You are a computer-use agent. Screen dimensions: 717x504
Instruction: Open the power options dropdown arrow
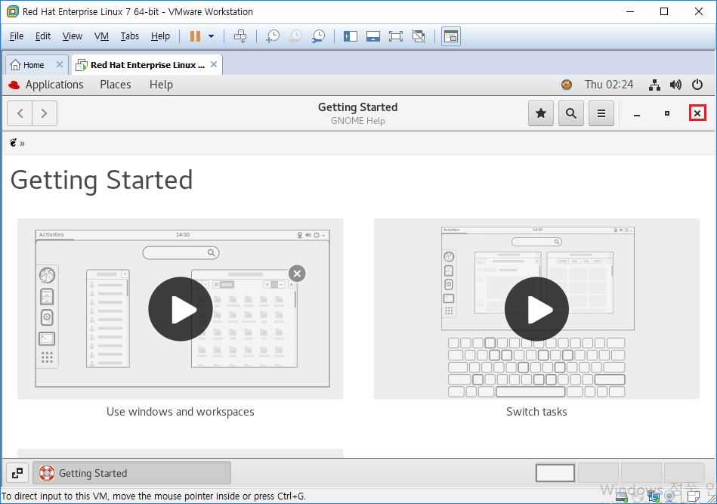coord(212,36)
